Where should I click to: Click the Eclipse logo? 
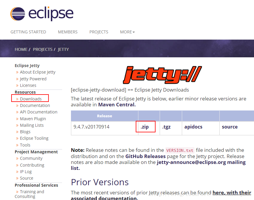click(x=42, y=14)
